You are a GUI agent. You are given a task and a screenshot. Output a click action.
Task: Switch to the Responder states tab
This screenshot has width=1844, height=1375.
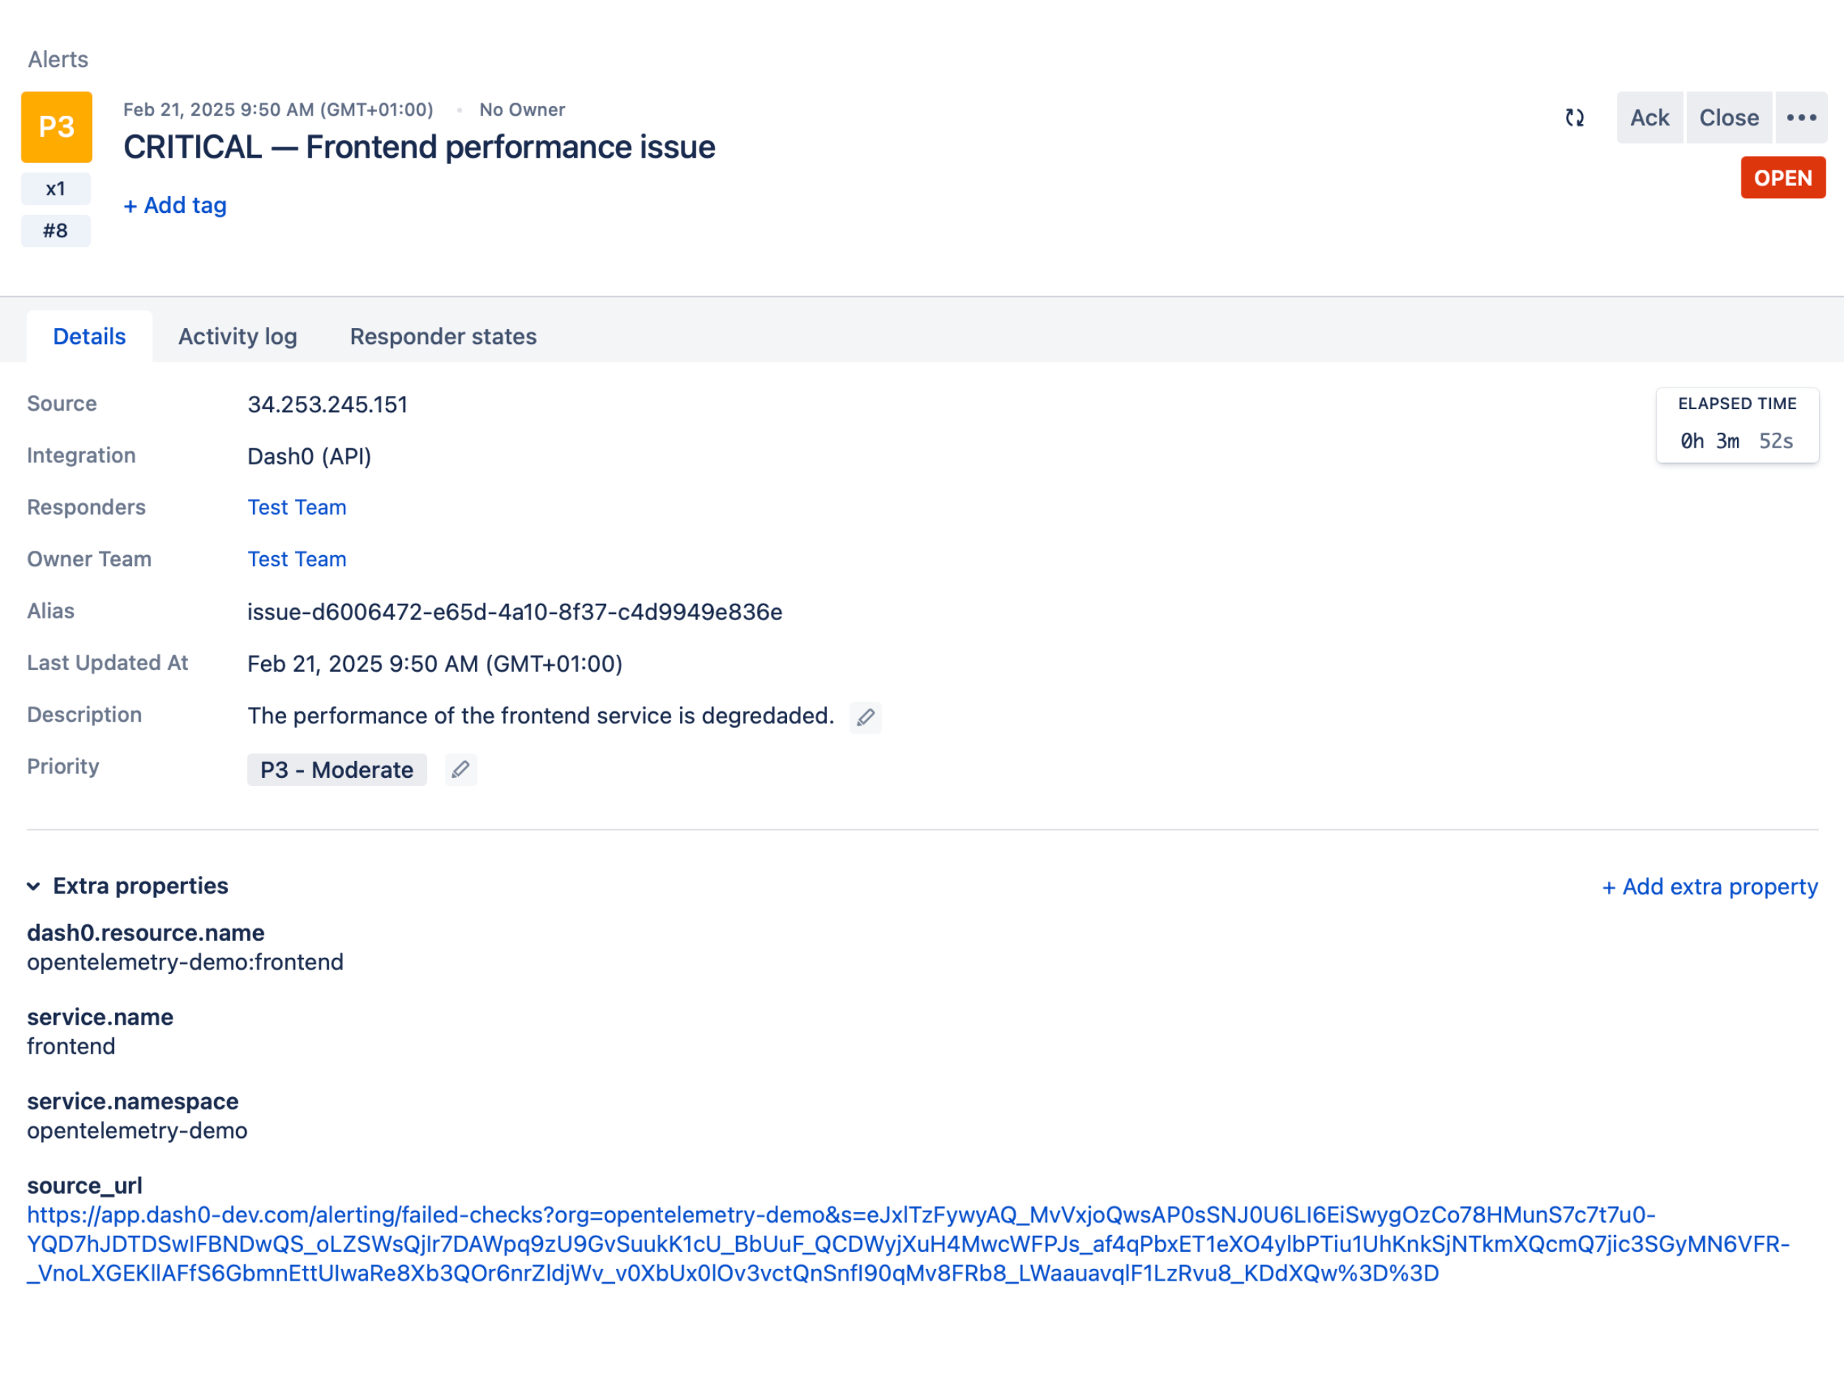[443, 336]
